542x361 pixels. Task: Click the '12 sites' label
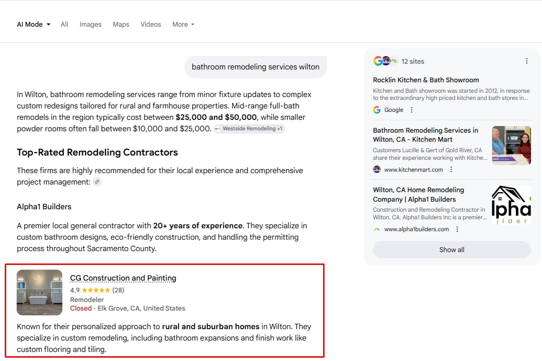pyautogui.click(x=413, y=61)
